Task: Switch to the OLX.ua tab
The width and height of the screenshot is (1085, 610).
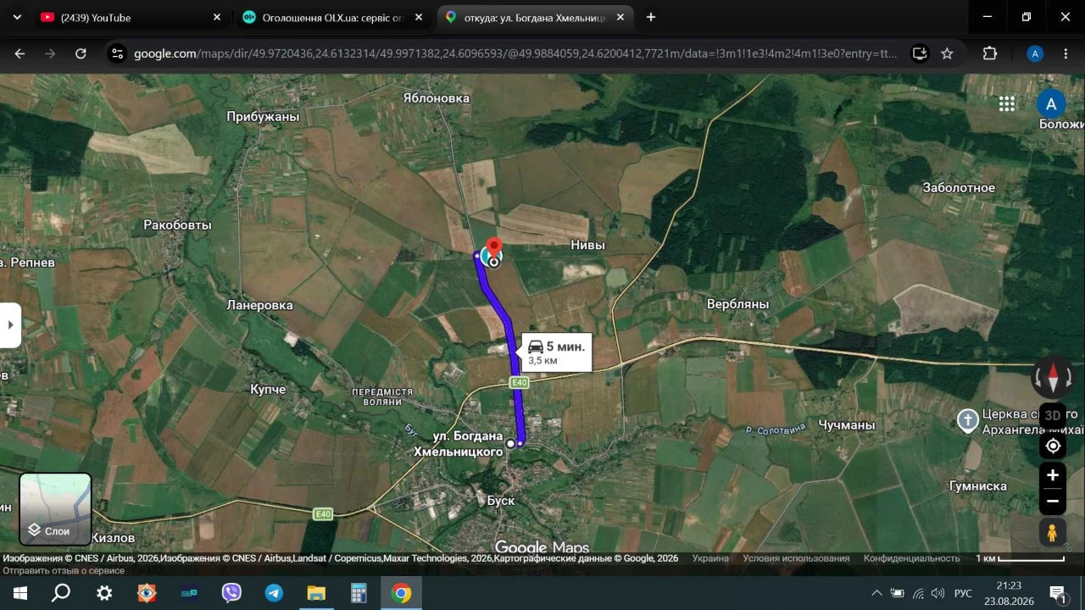Action: (332, 17)
